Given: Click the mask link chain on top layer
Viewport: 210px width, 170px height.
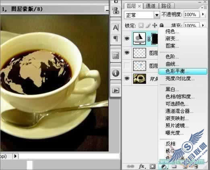Looking at the screenshot, I should click(x=148, y=39).
